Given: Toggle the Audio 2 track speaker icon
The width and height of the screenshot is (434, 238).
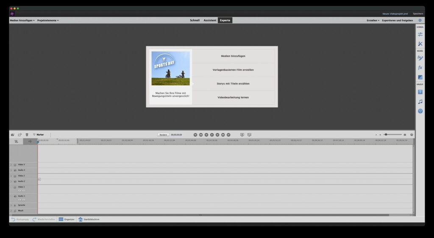Looking at the screenshot, I should tap(15, 181).
